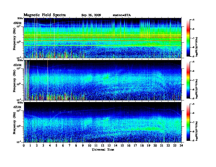
Task: Click the color bar beside dZ/dt panel
Action: pos(188,122)
